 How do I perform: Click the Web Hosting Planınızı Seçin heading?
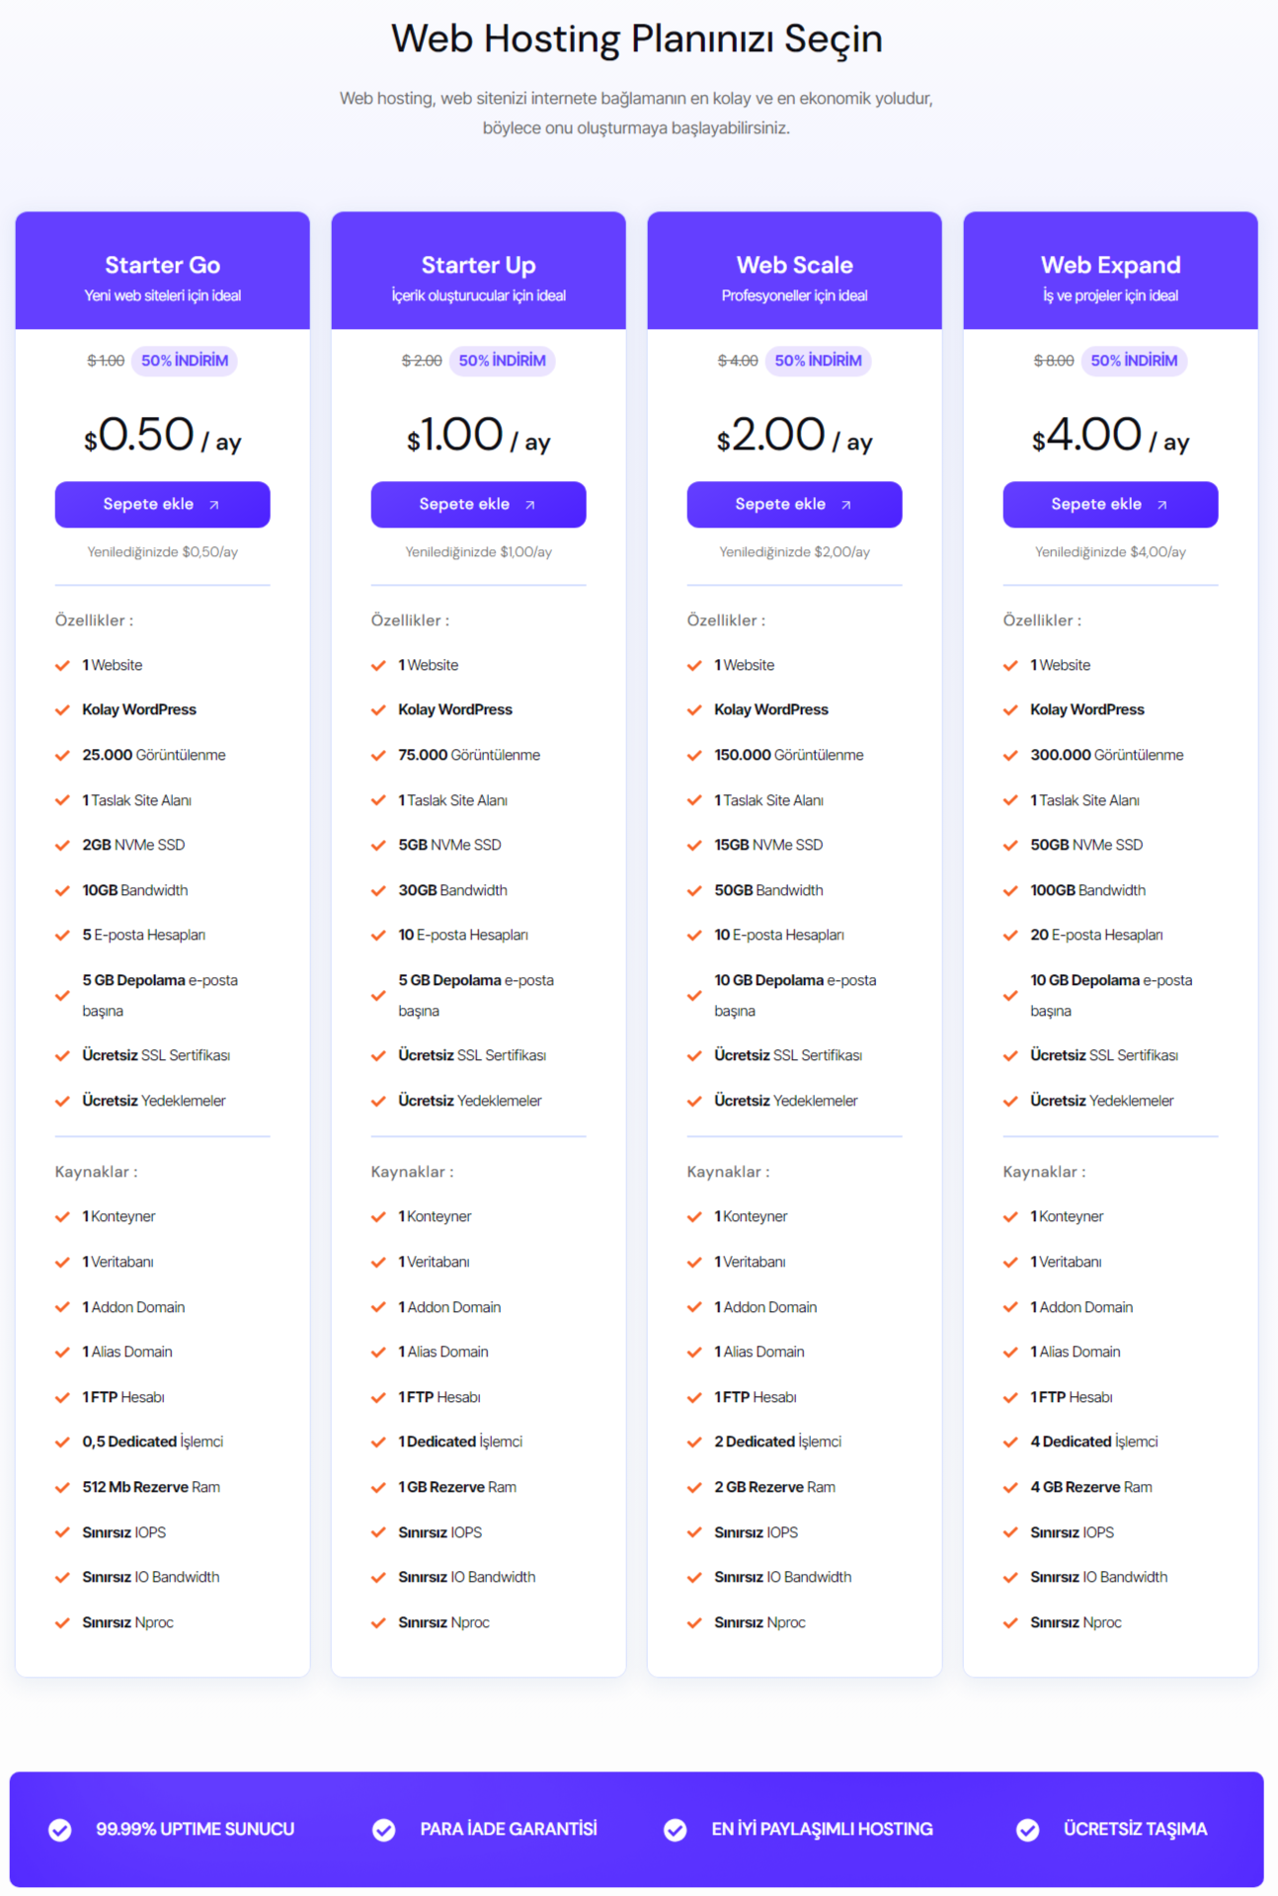click(x=637, y=39)
